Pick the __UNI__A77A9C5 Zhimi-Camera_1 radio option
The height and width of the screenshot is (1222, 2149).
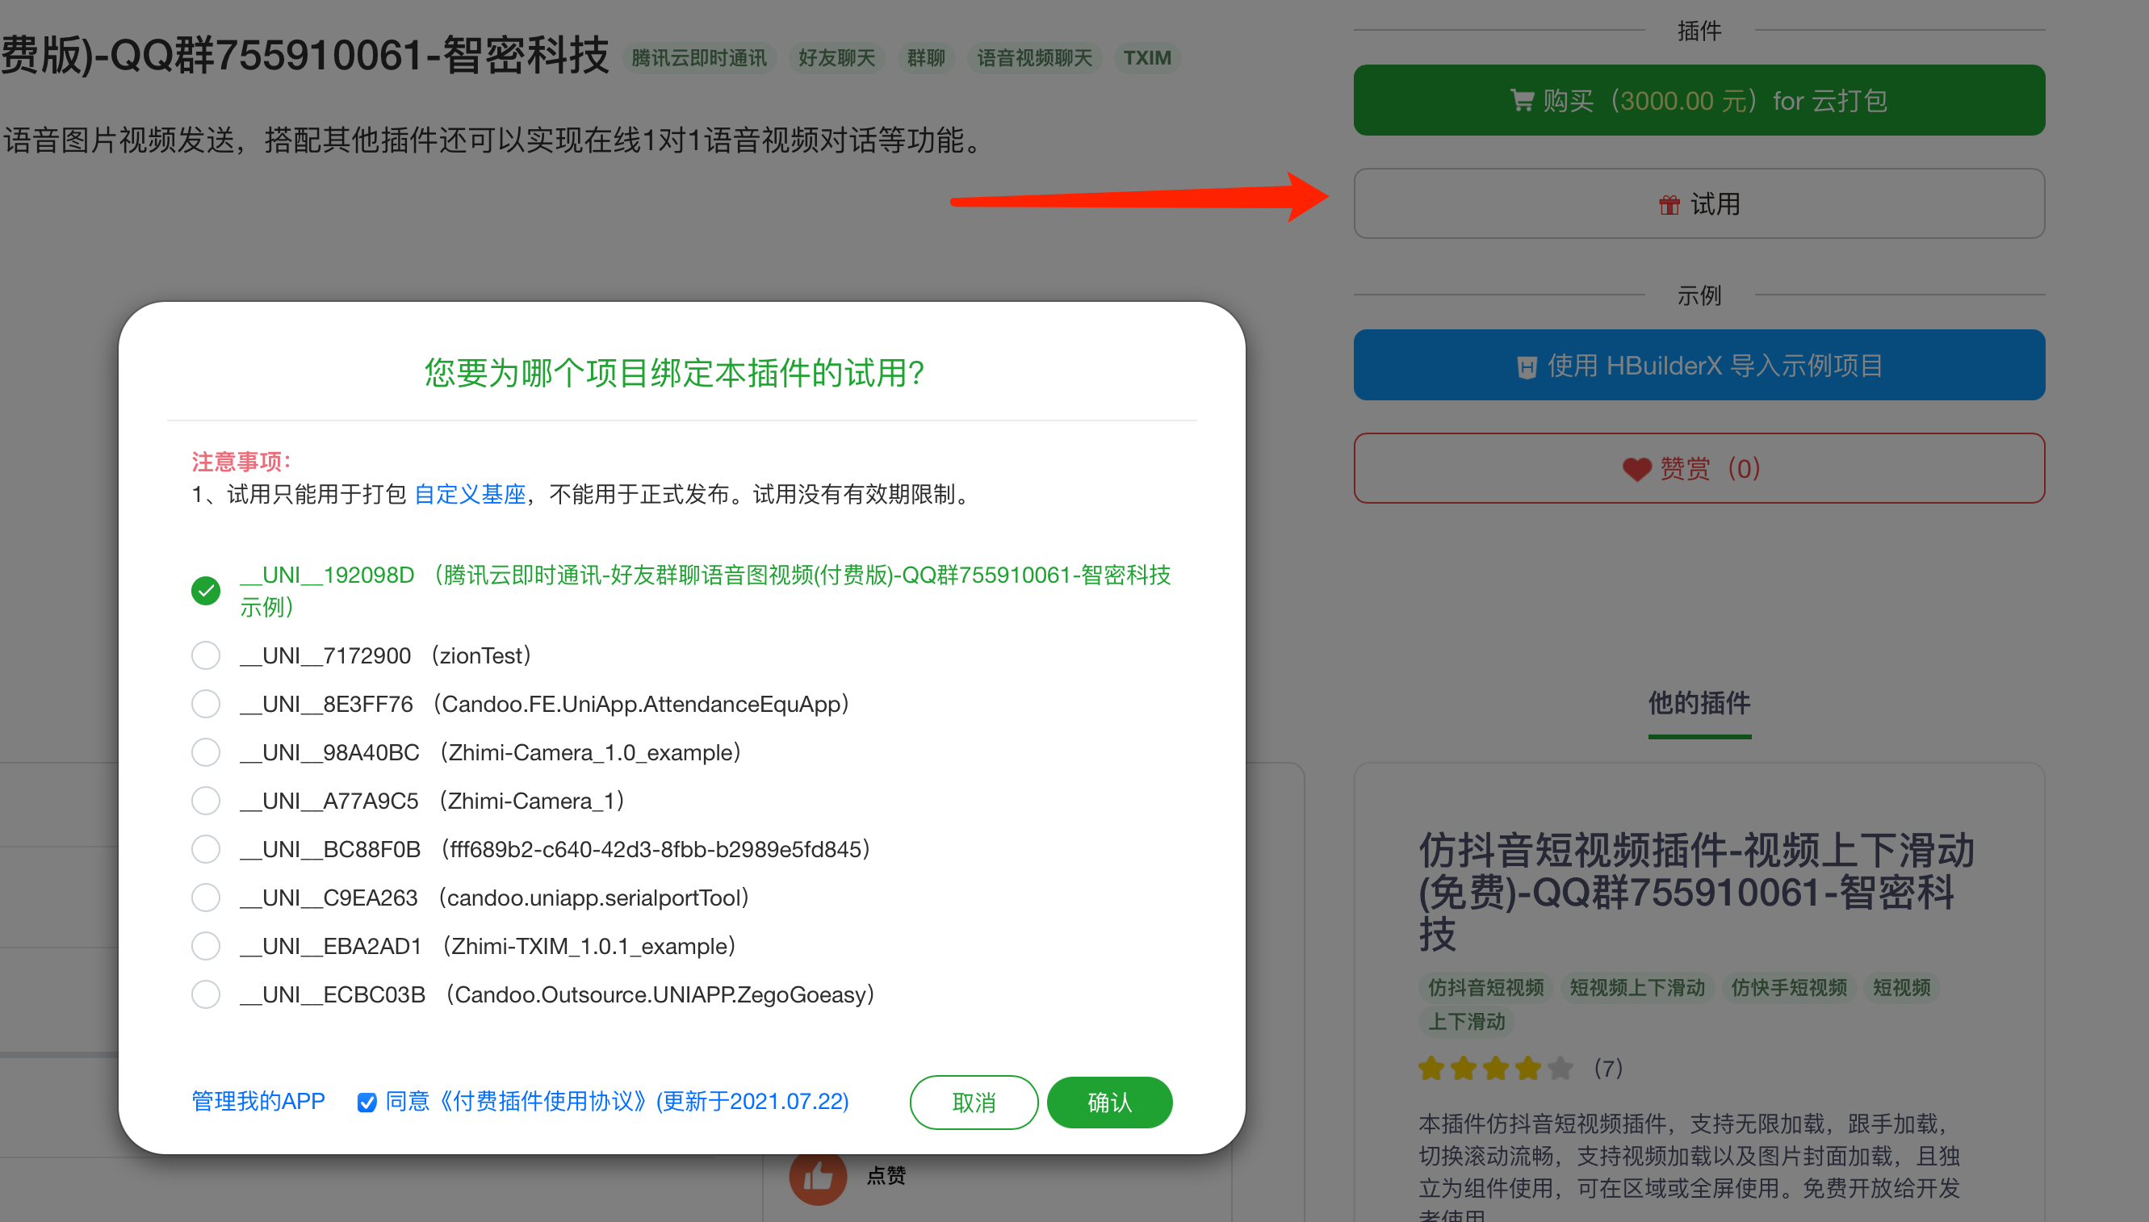[206, 801]
